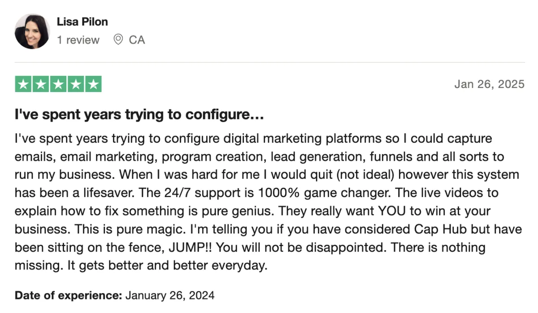Click the first green rating star
This screenshot has width=538, height=313.
coord(23,84)
